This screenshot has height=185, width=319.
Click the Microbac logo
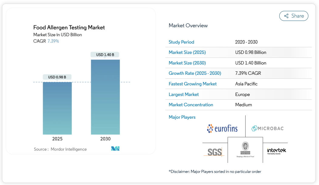click(x=267, y=128)
